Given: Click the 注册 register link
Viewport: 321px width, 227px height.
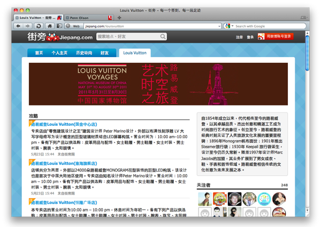Looking at the screenshot, I should (x=239, y=37).
